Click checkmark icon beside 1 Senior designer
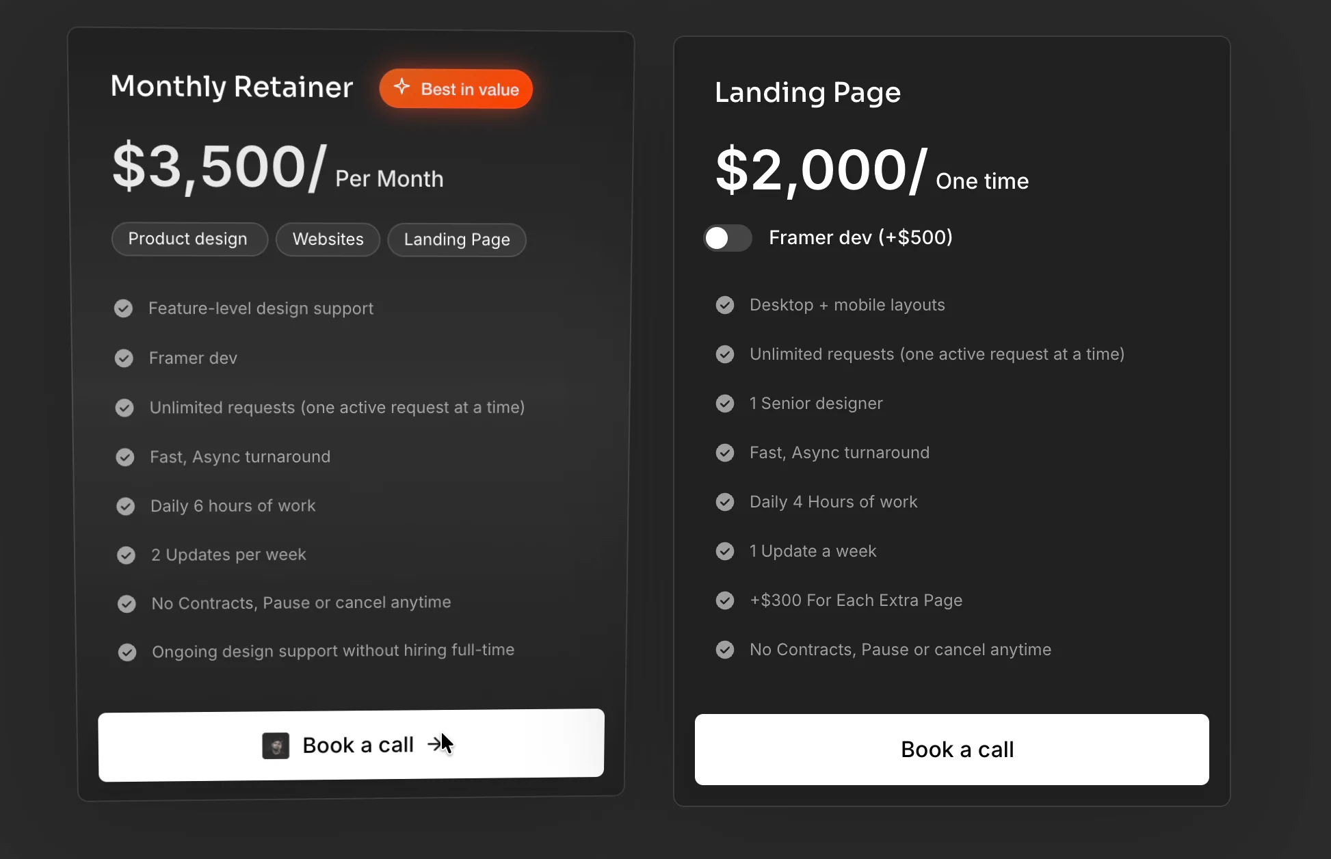This screenshot has width=1331, height=859. tap(725, 404)
